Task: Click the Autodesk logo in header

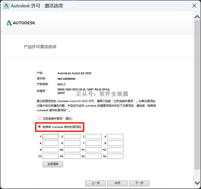Action: 21,23
